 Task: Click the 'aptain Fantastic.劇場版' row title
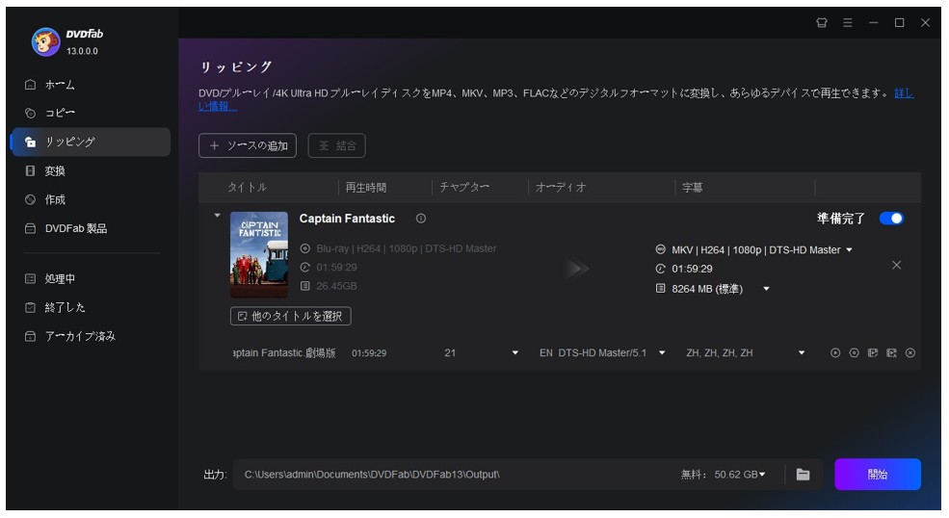click(x=284, y=352)
